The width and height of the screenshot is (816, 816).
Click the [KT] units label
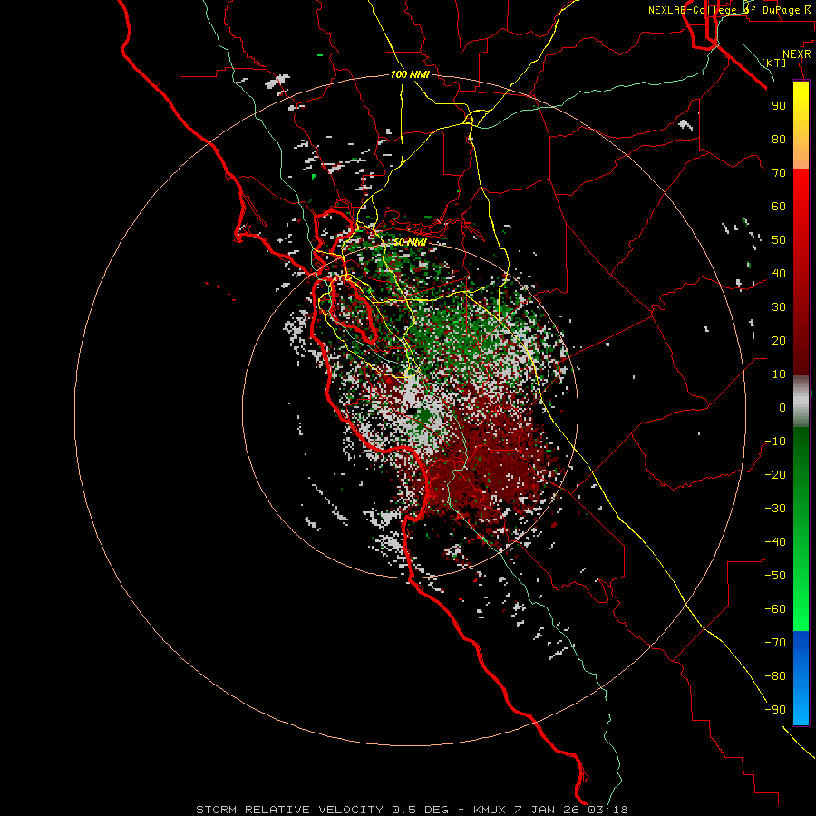click(774, 63)
